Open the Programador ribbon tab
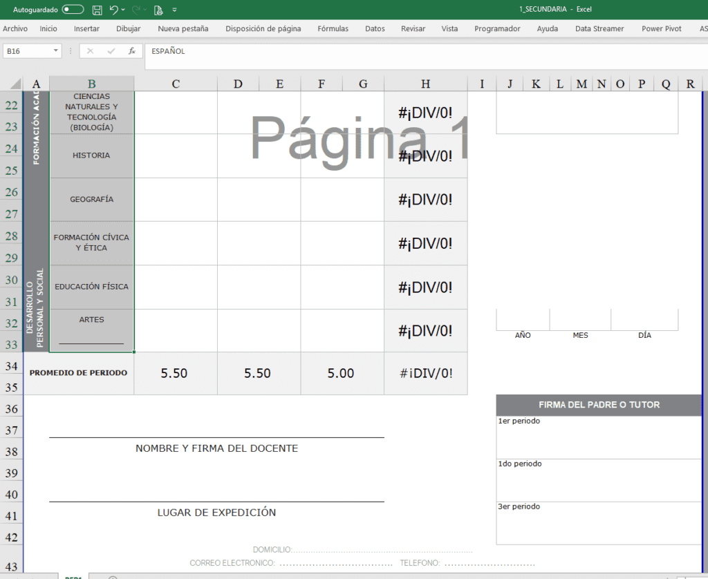708x579 pixels. coord(498,29)
